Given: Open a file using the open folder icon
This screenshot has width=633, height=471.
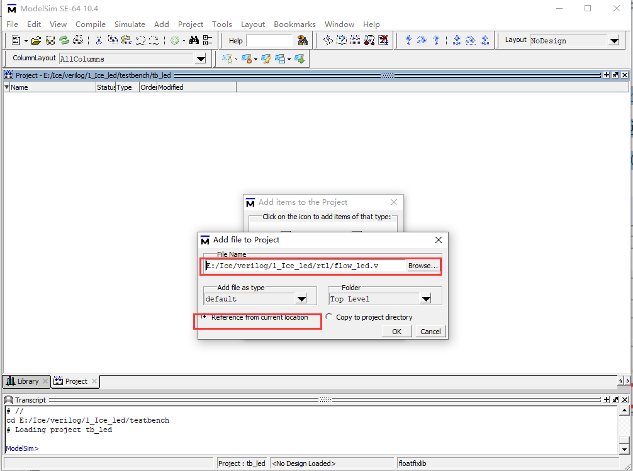Looking at the screenshot, I should (34, 40).
